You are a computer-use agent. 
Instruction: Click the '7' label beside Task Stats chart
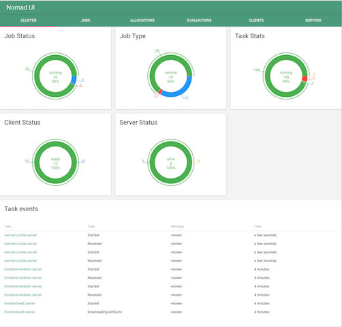click(x=313, y=78)
